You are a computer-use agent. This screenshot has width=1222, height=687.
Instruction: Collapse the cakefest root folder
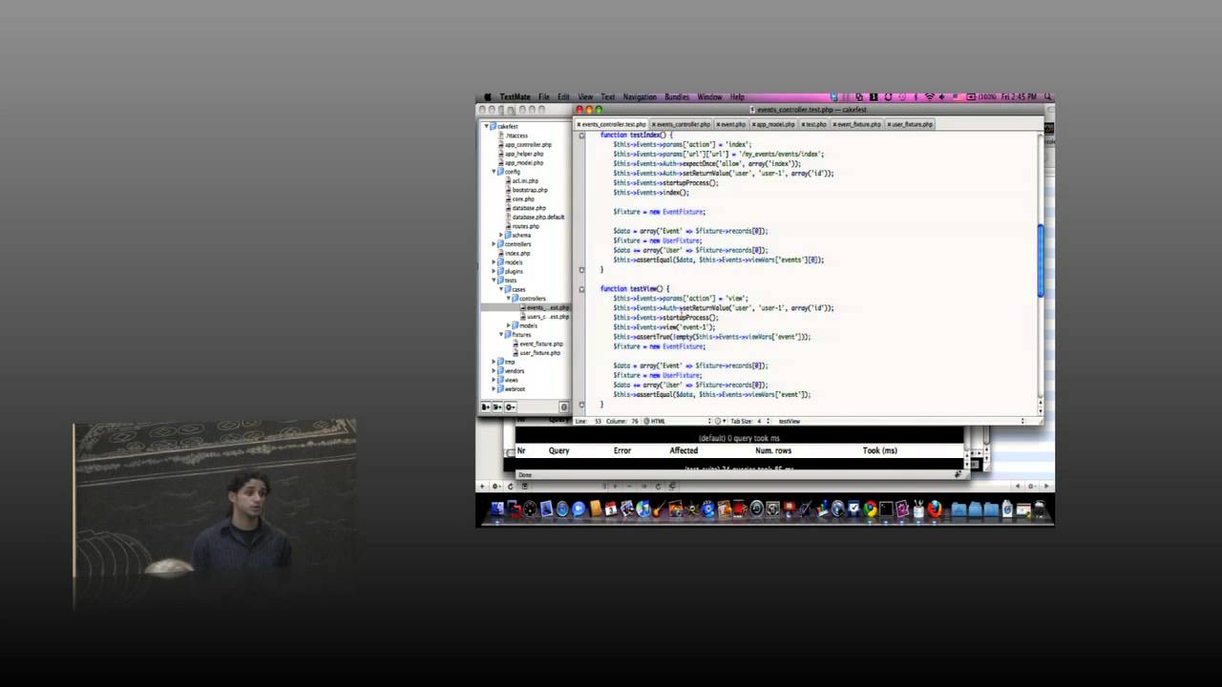[487, 127]
